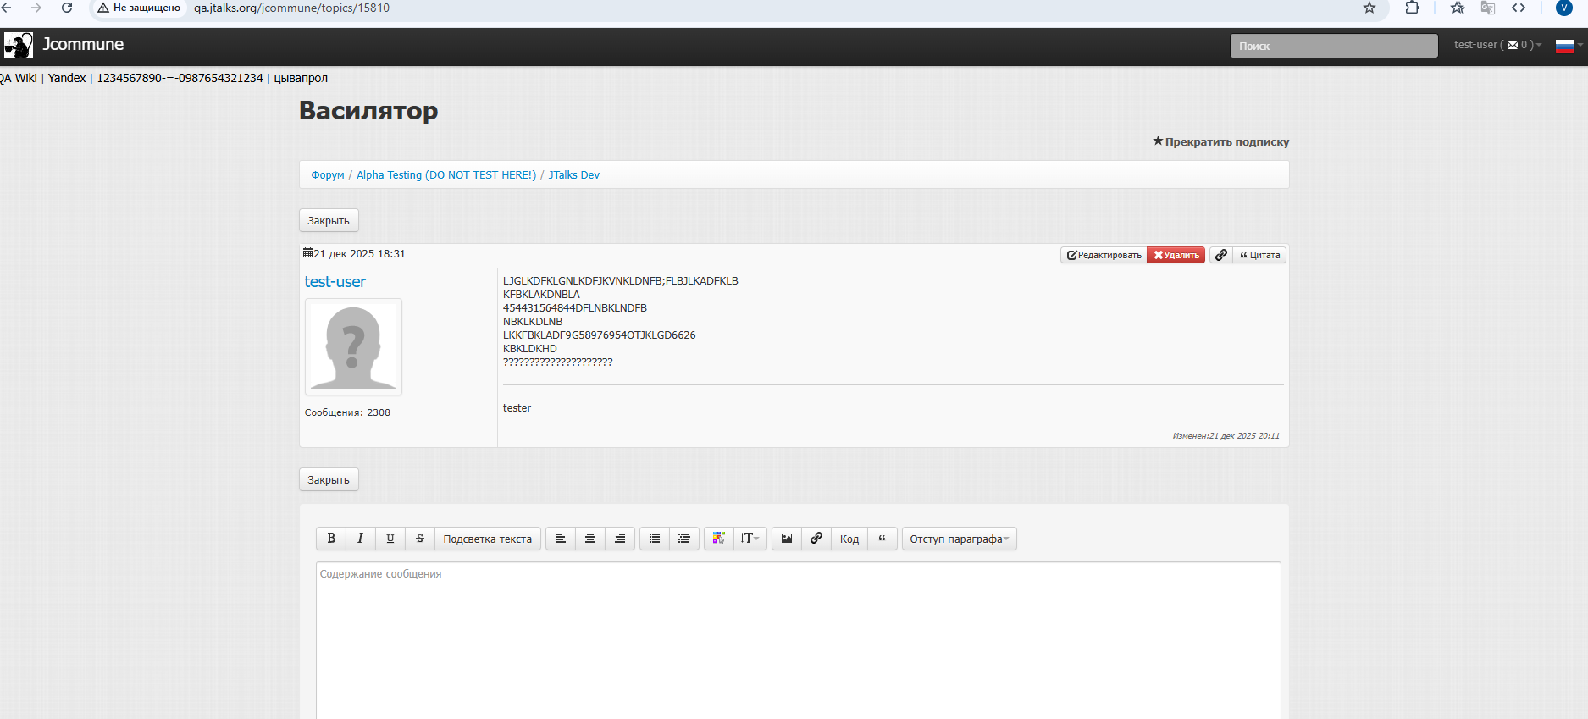
Task: Toggle bold formatting in the editor
Action: 331,539
